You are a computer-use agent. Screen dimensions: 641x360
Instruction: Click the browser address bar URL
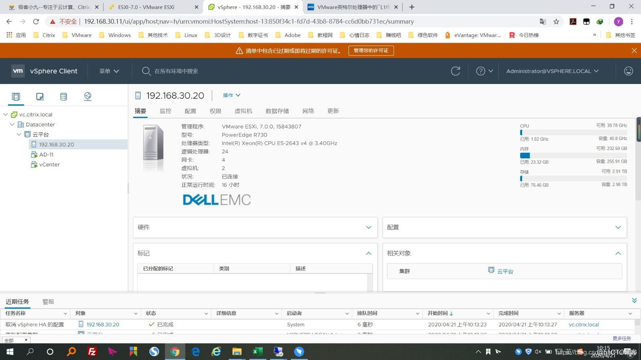(x=249, y=22)
